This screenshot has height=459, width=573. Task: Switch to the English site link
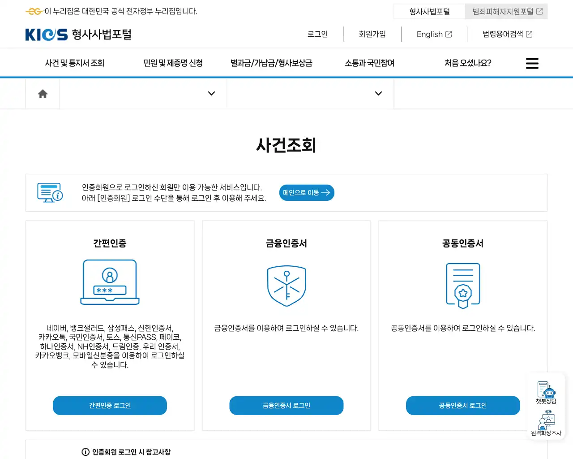pos(434,34)
